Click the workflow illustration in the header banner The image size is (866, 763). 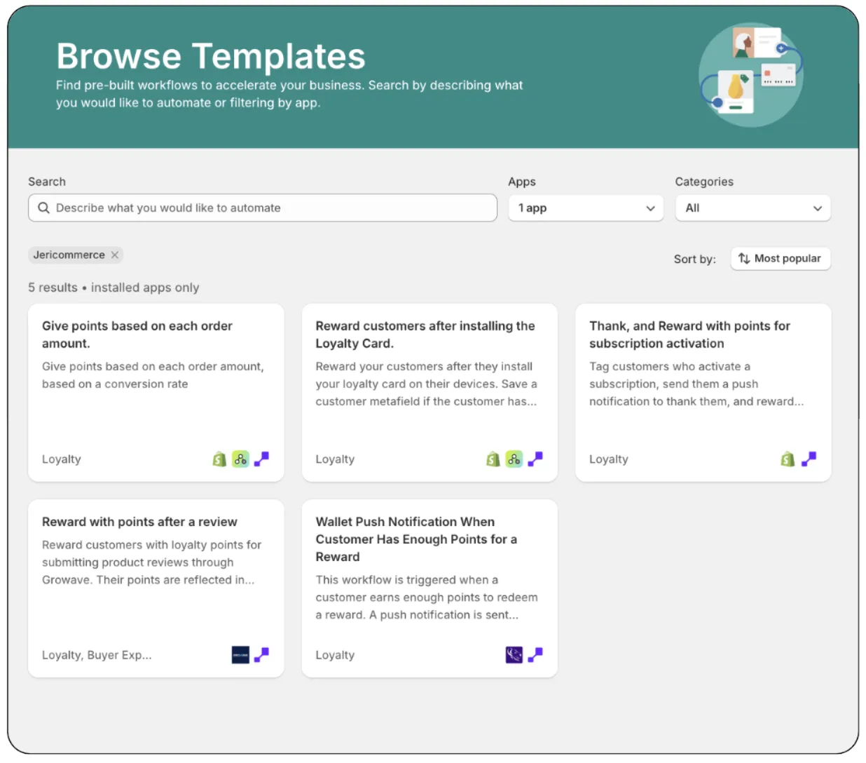coord(751,74)
